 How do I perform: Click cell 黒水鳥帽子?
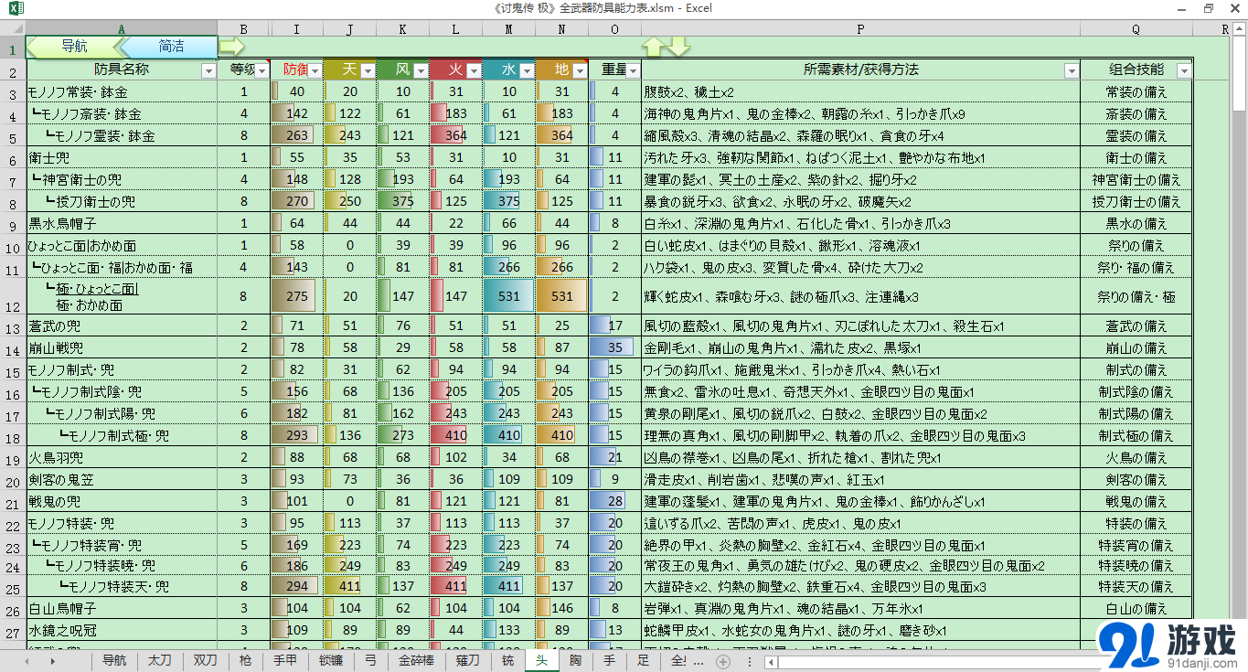point(122,224)
